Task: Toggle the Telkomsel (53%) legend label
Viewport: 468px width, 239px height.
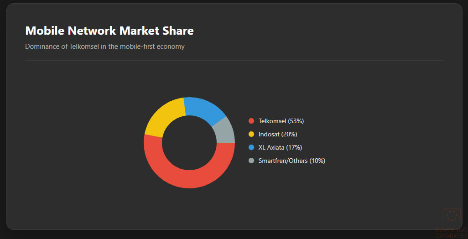Action: pyautogui.click(x=281, y=121)
